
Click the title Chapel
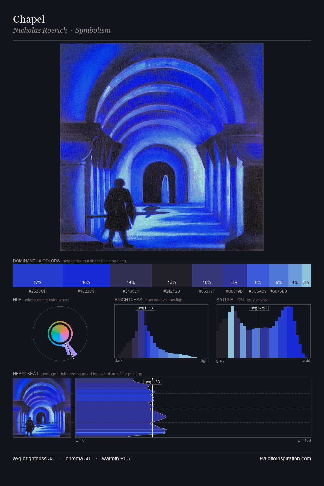click(x=29, y=19)
